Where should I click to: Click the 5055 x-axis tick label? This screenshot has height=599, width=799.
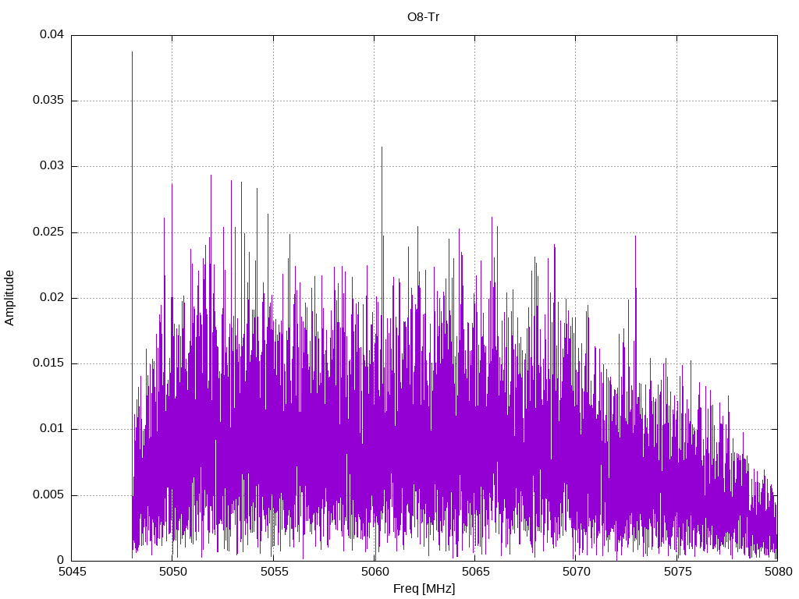tap(274, 572)
